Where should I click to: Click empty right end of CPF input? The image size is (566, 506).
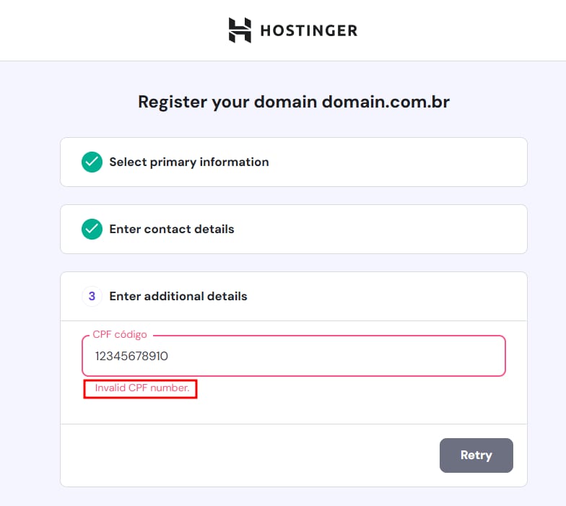(462, 356)
